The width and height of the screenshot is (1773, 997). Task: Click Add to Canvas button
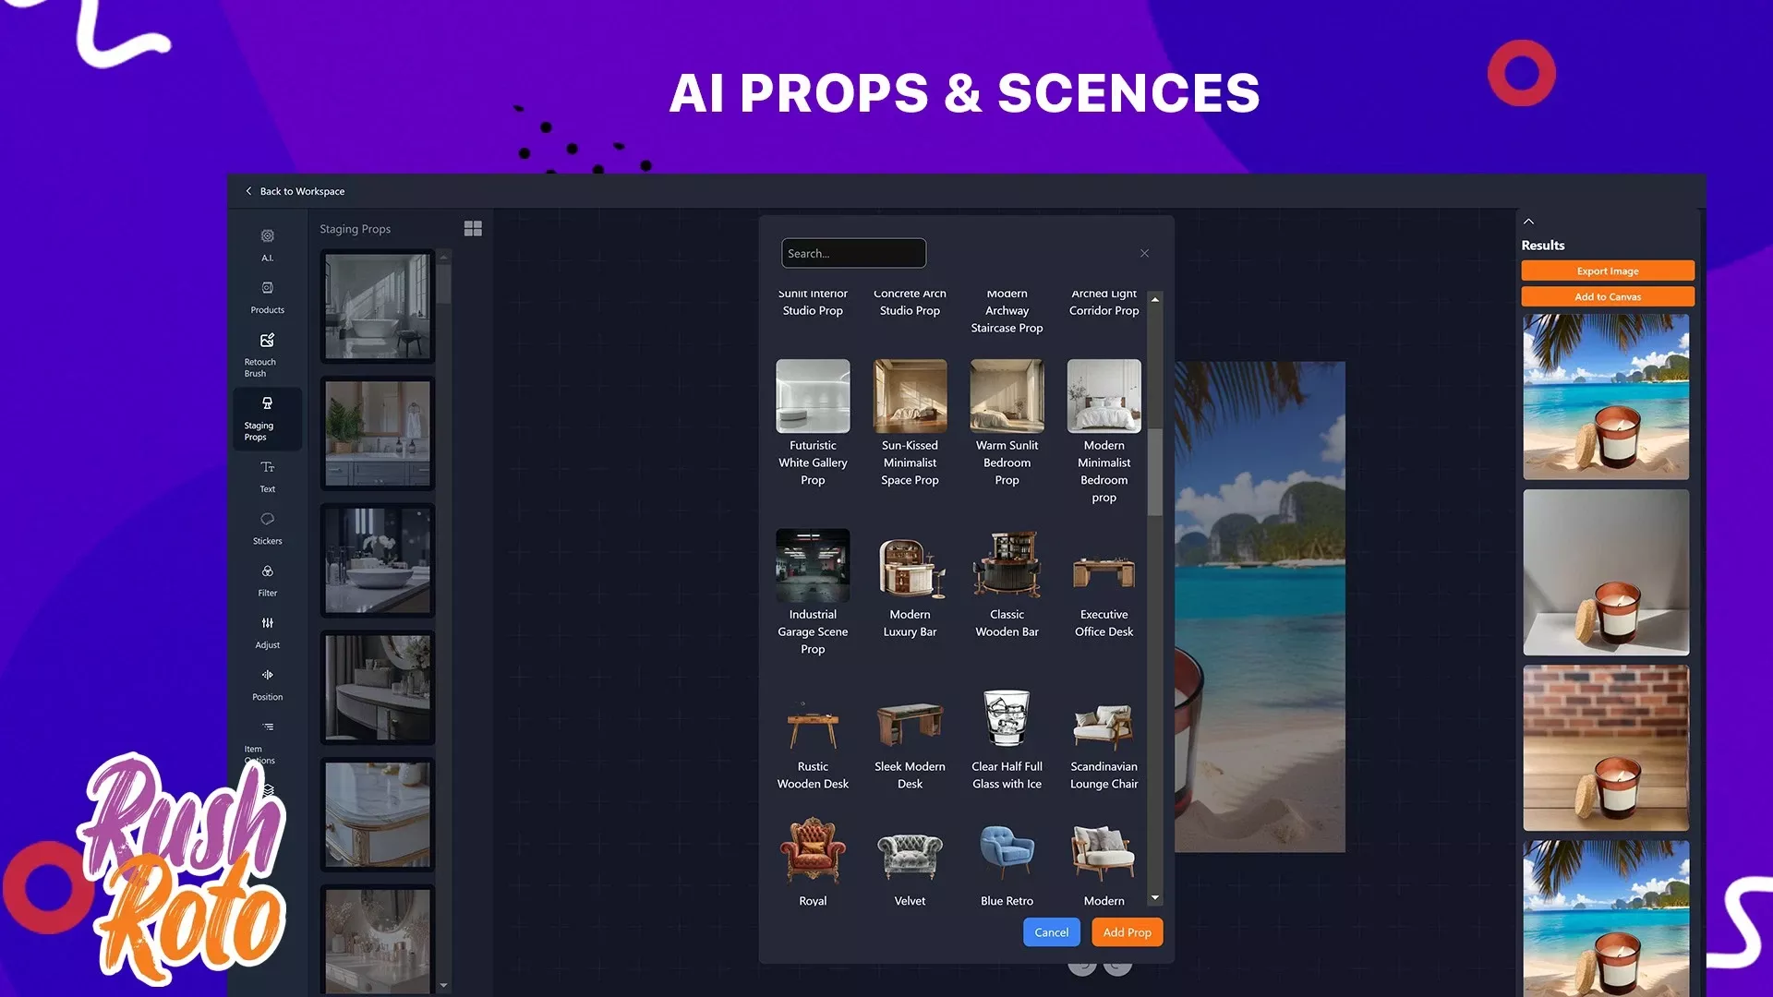pyautogui.click(x=1607, y=297)
